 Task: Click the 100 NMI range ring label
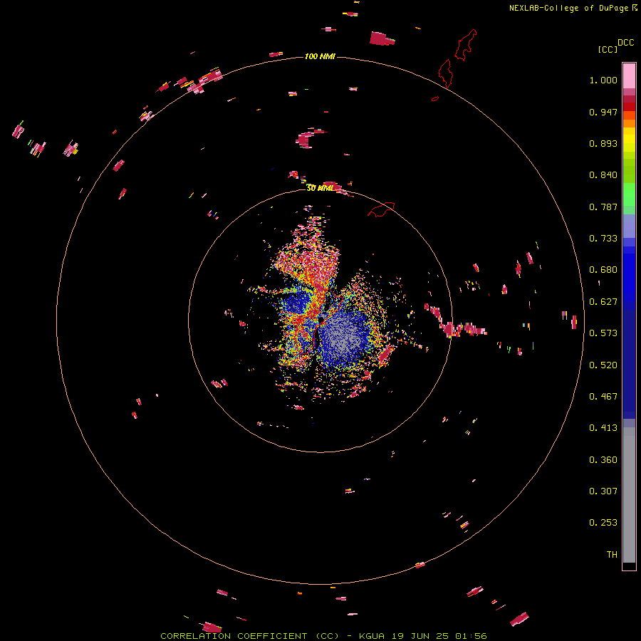tap(320, 56)
